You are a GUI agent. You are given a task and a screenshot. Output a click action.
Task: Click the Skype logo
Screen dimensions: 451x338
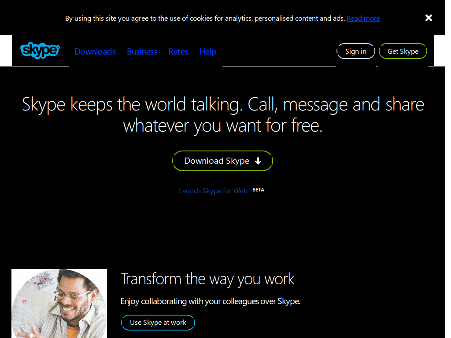pyautogui.click(x=40, y=51)
